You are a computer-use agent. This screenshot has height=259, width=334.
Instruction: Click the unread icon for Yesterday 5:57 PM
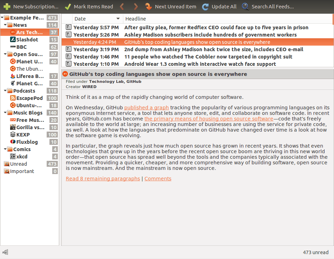[x=68, y=27]
